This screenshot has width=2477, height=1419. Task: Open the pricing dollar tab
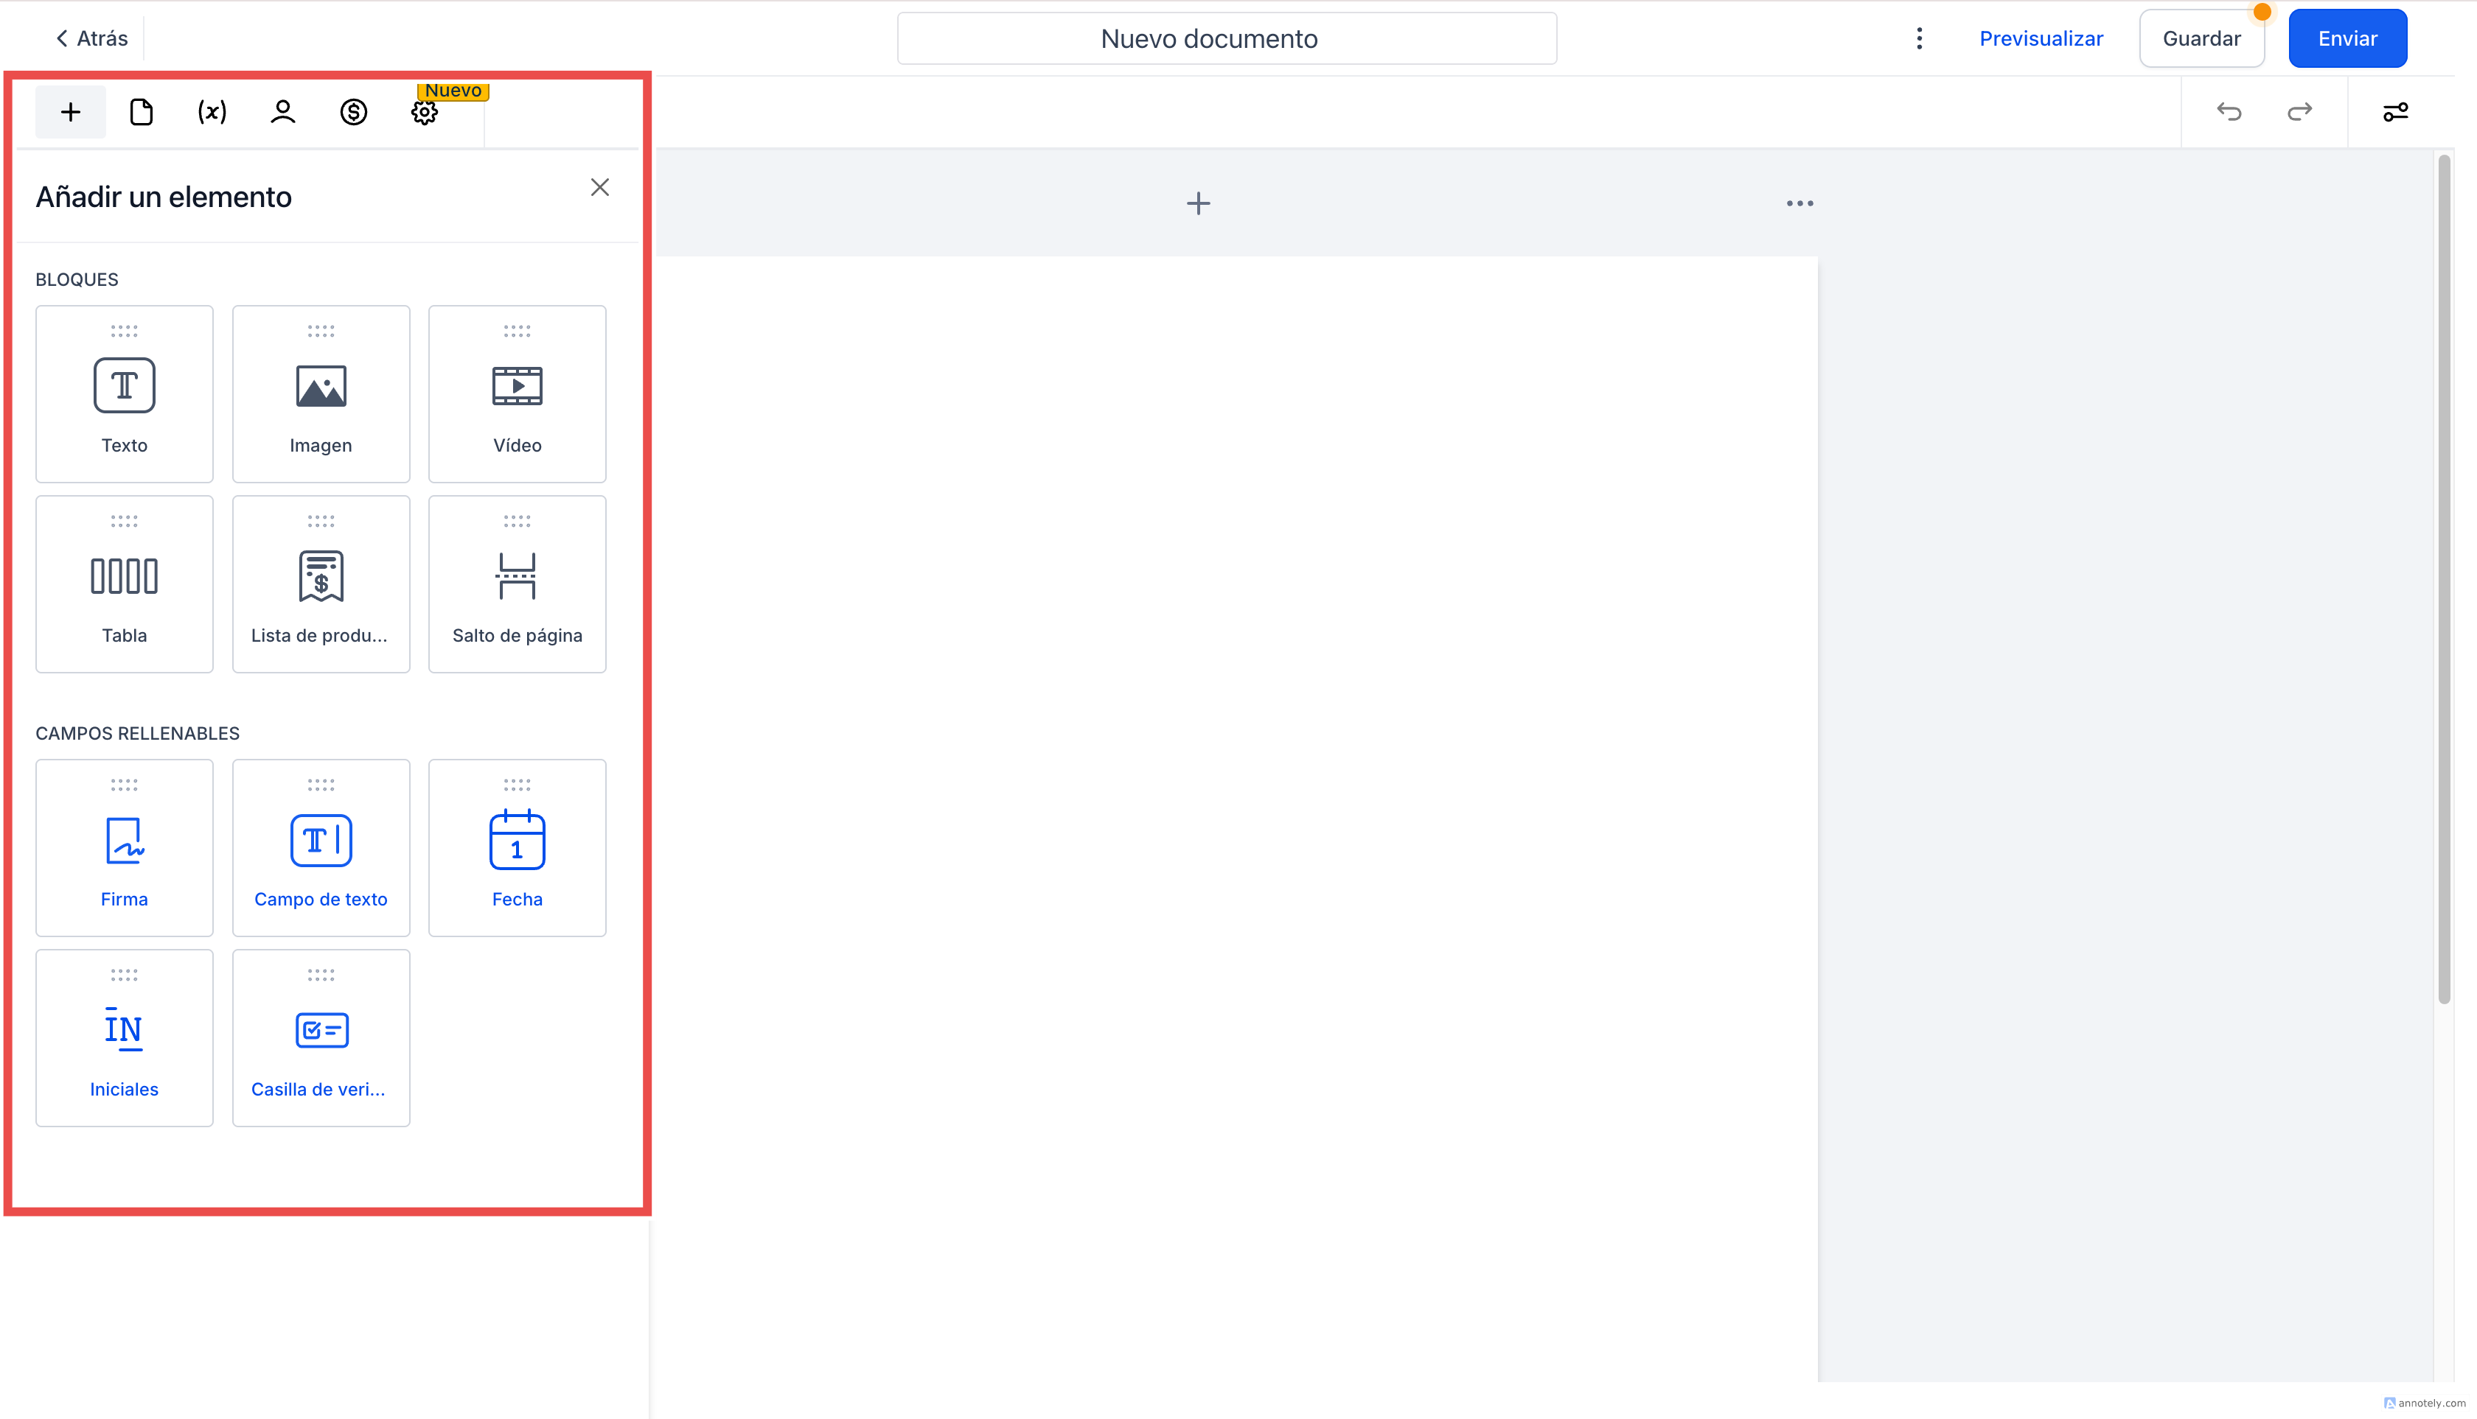(353, 112)
